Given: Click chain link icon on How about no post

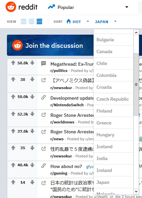Looking at the screenshot, I should coord(43,166).
